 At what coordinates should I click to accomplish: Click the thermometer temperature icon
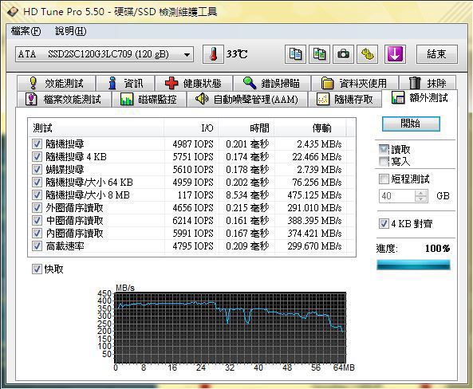pos(213,54)
